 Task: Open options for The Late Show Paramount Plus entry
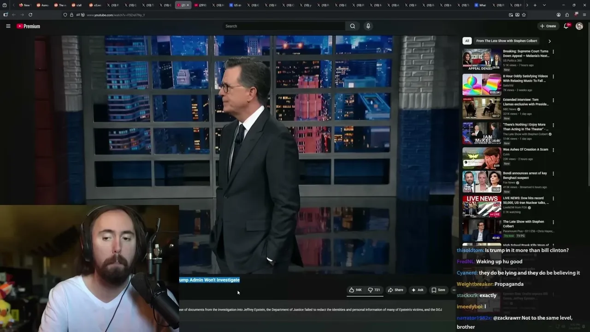pos(553,222)
